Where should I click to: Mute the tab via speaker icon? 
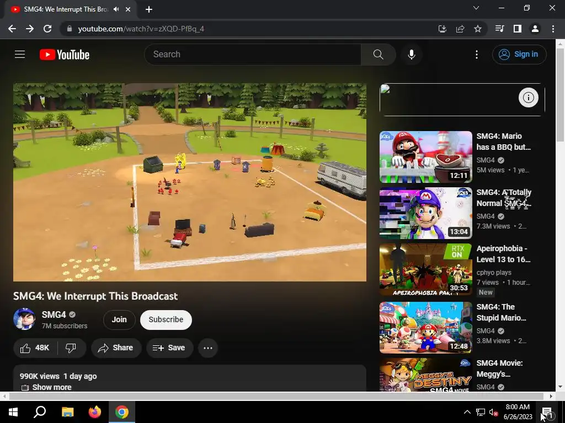116,9
